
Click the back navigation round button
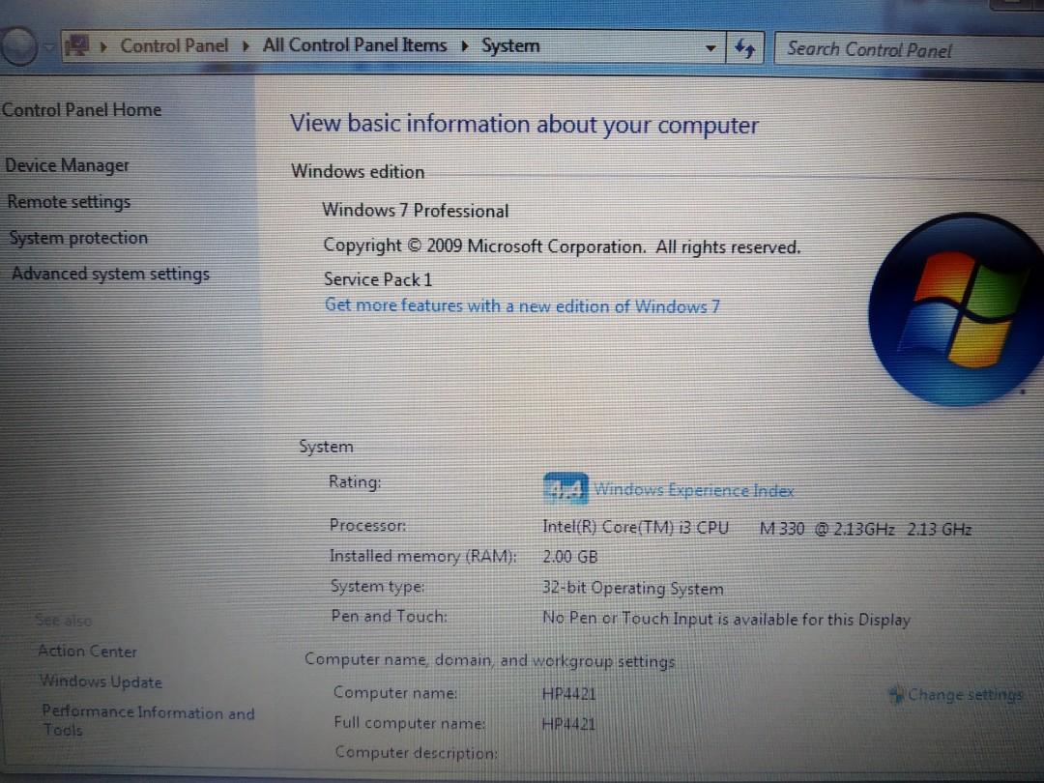(18, 46)
